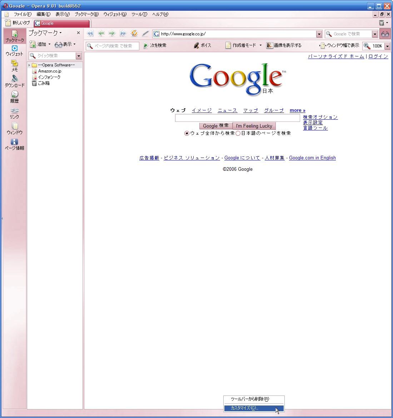The width and height of the screenshot is (393, 418).
Task: Open the closed tabs trash icon
Action: pos(382,23)
